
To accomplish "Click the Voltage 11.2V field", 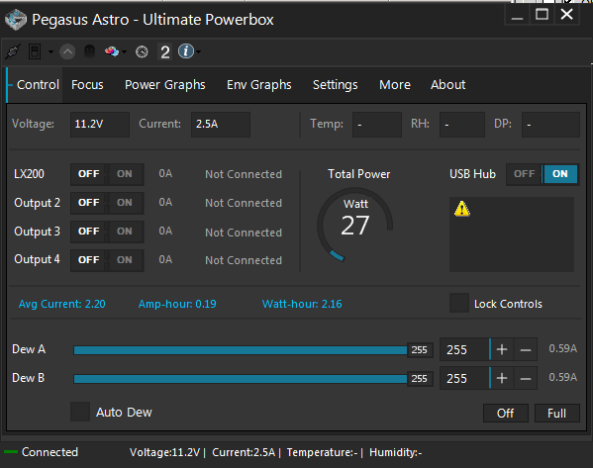I will (x=100, y=125).
